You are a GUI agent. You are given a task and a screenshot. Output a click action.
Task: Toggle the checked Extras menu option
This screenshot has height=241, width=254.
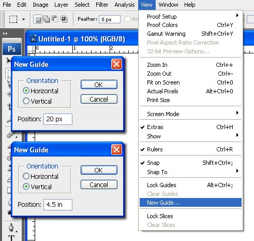pyautogui.click(x=190, y=127)
